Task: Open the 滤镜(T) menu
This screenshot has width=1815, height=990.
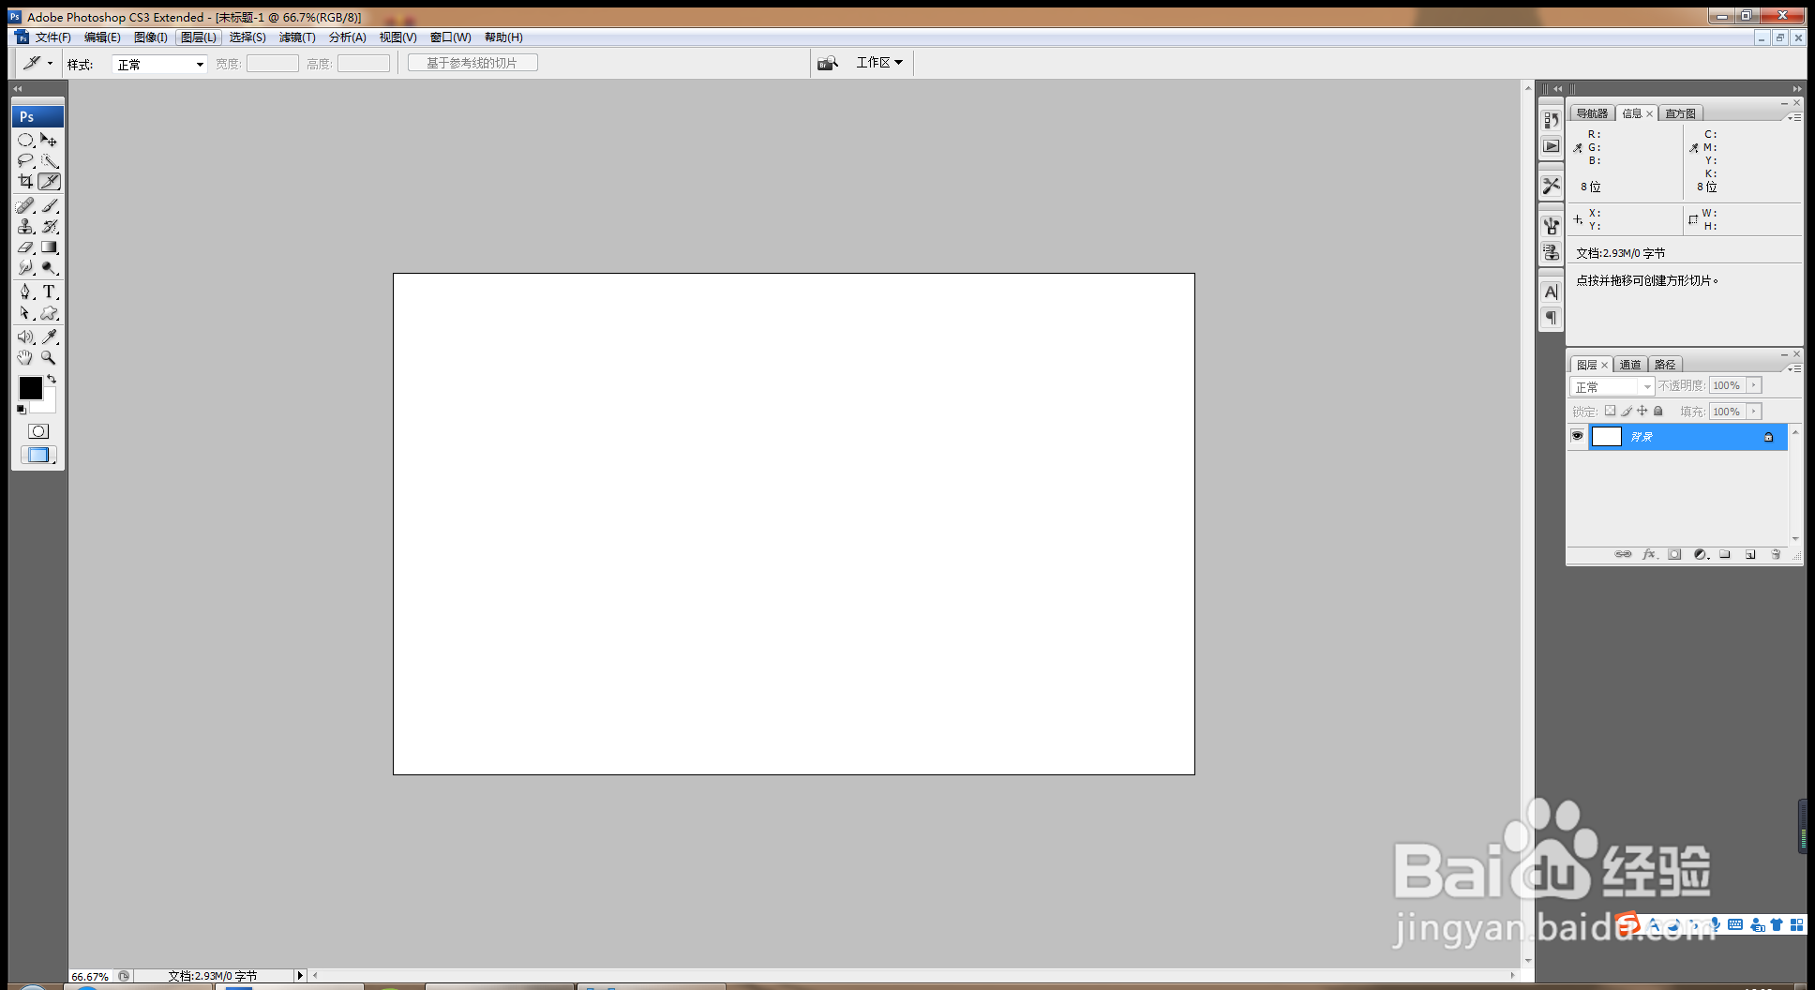Action: tap(297, 37)
